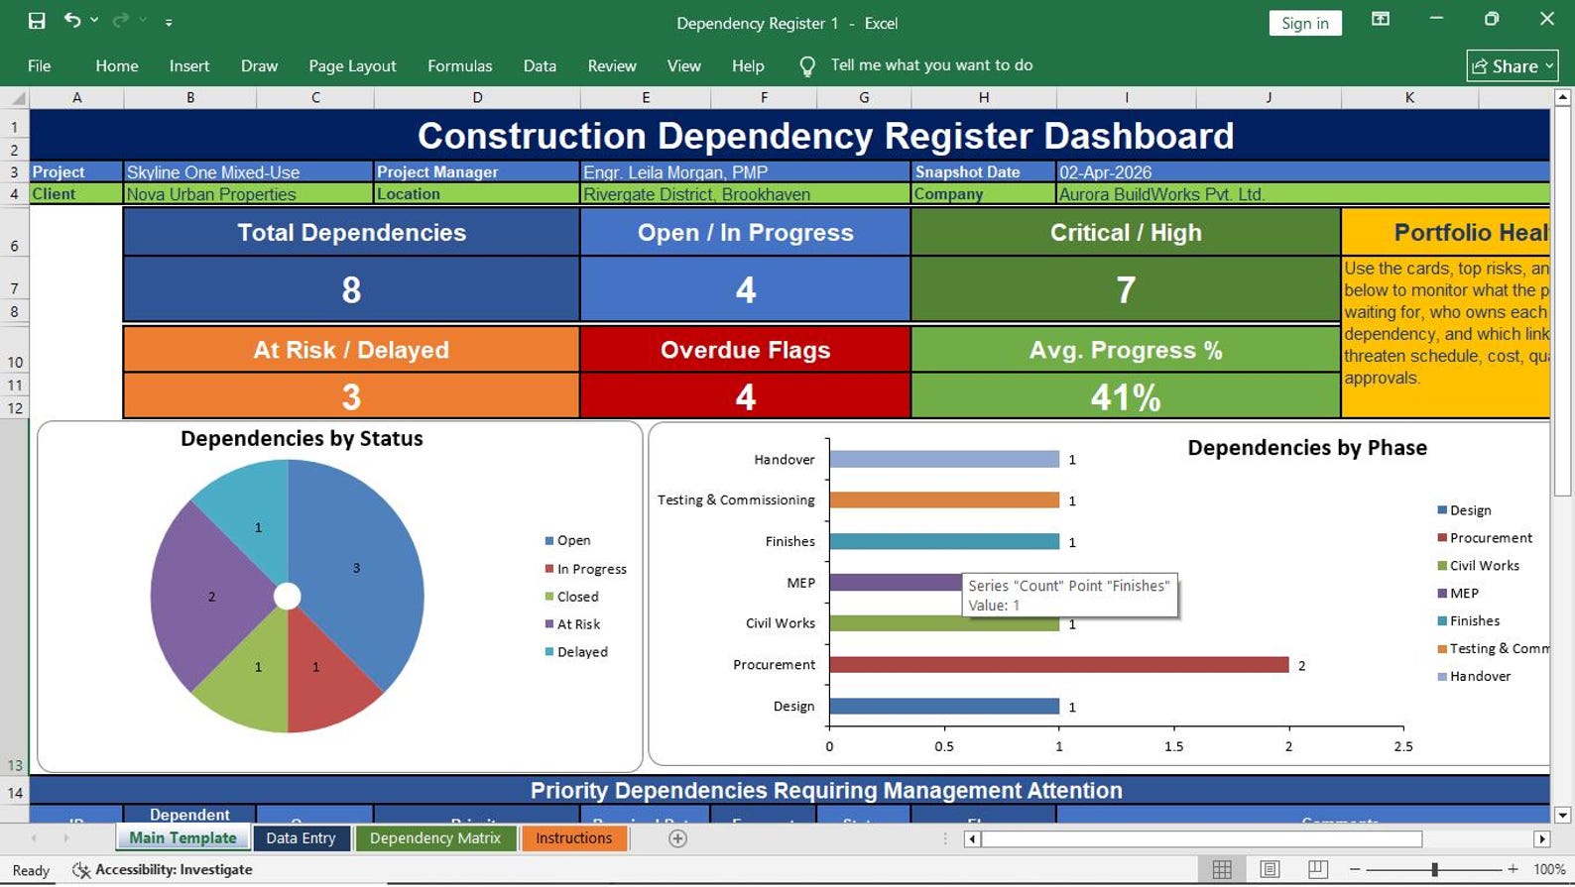Click the Sign in button
Screen dimensions: 1575x887
1305,23
